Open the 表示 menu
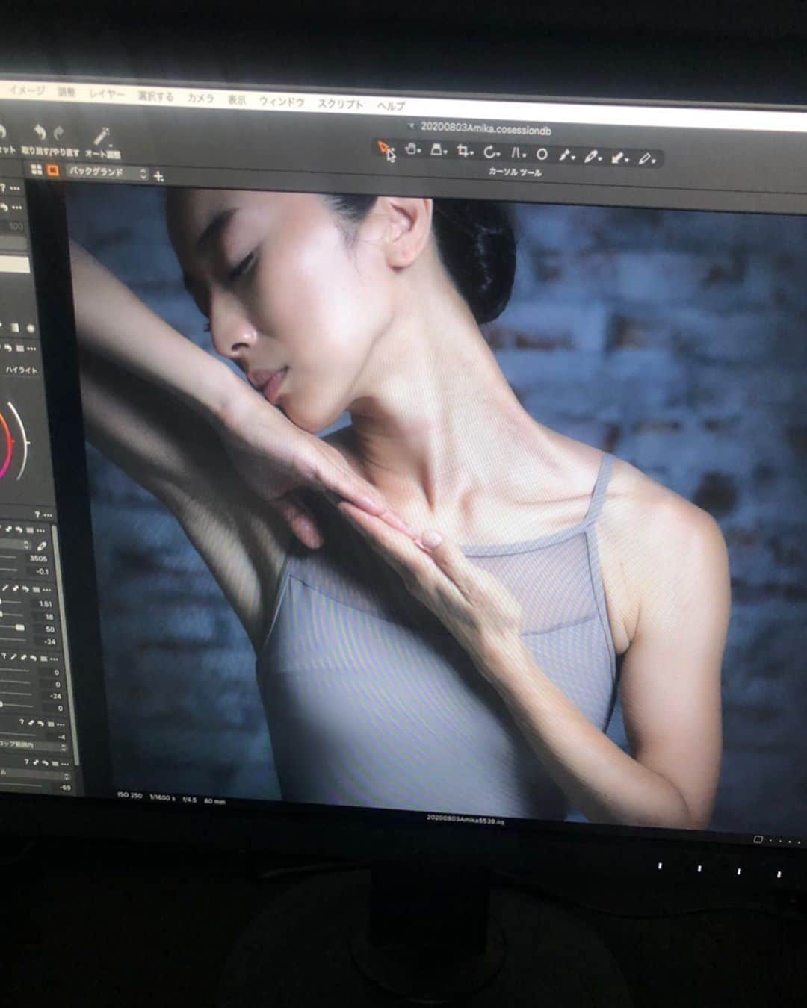807x1008 pixels. point(237,99)
